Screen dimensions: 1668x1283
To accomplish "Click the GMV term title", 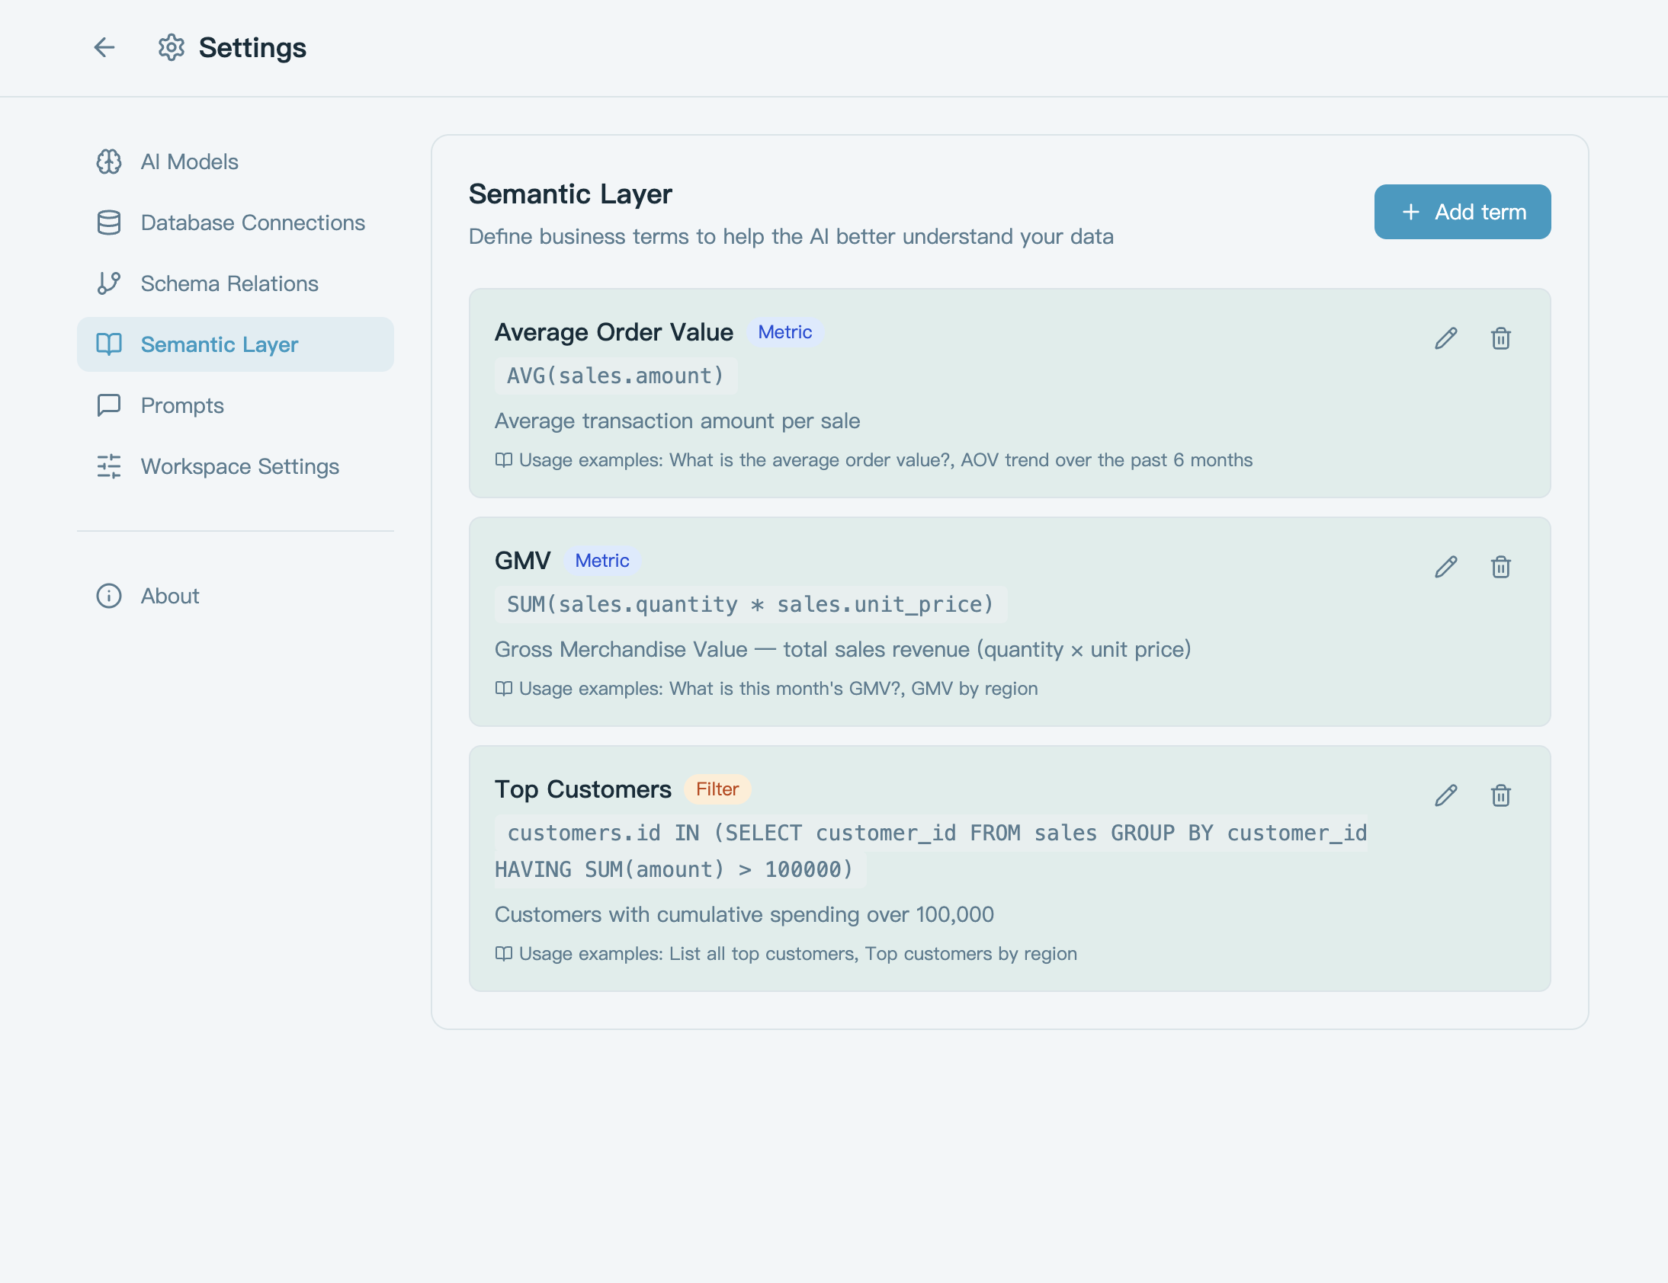I will 522,561.
